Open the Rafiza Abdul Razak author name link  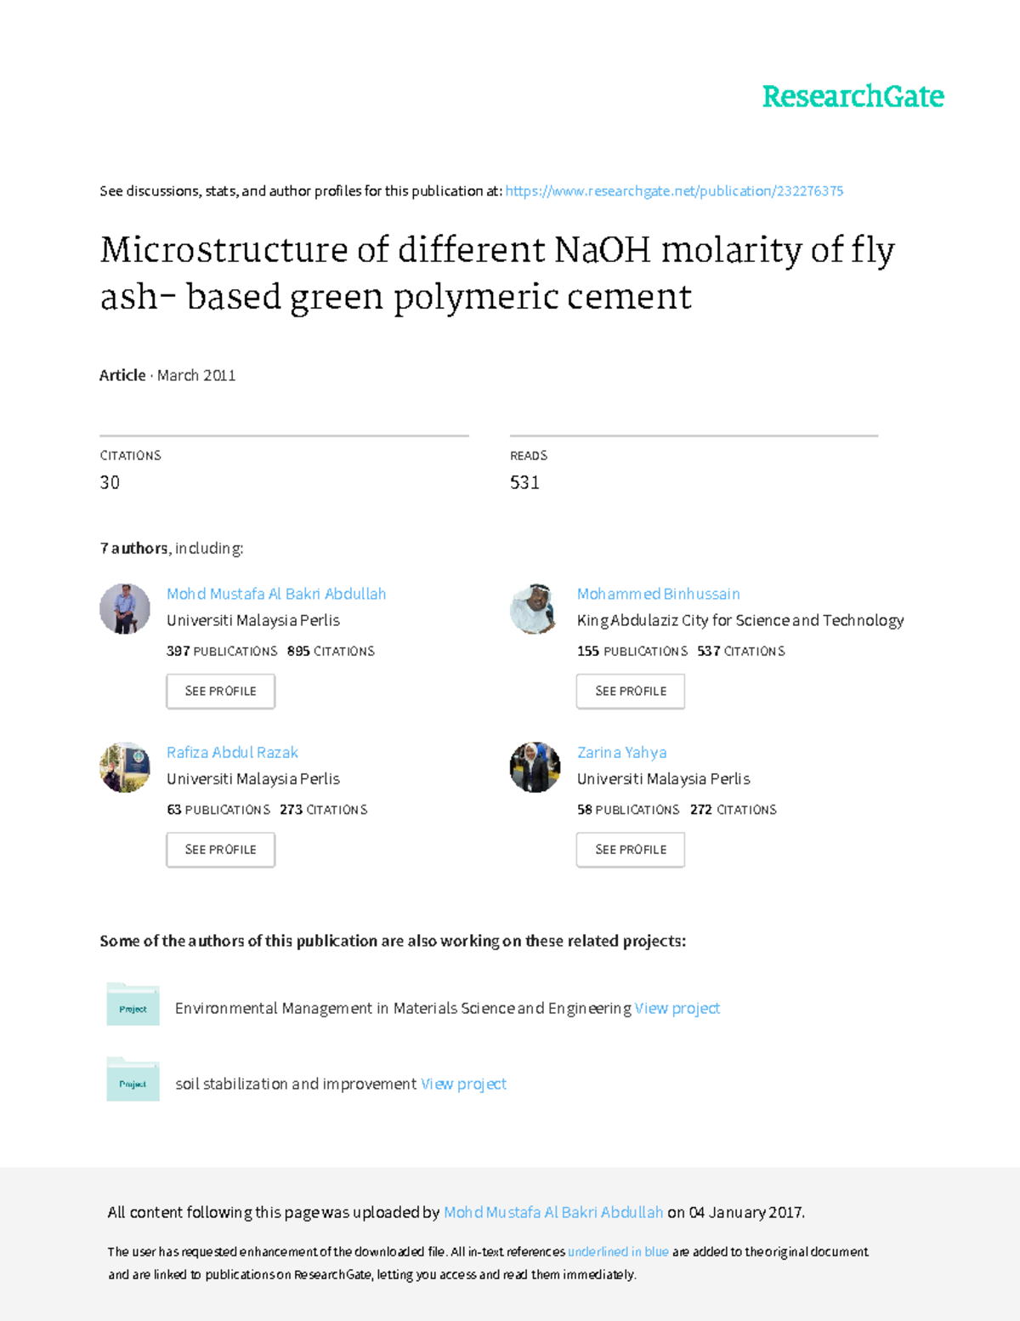coord(232,753)
